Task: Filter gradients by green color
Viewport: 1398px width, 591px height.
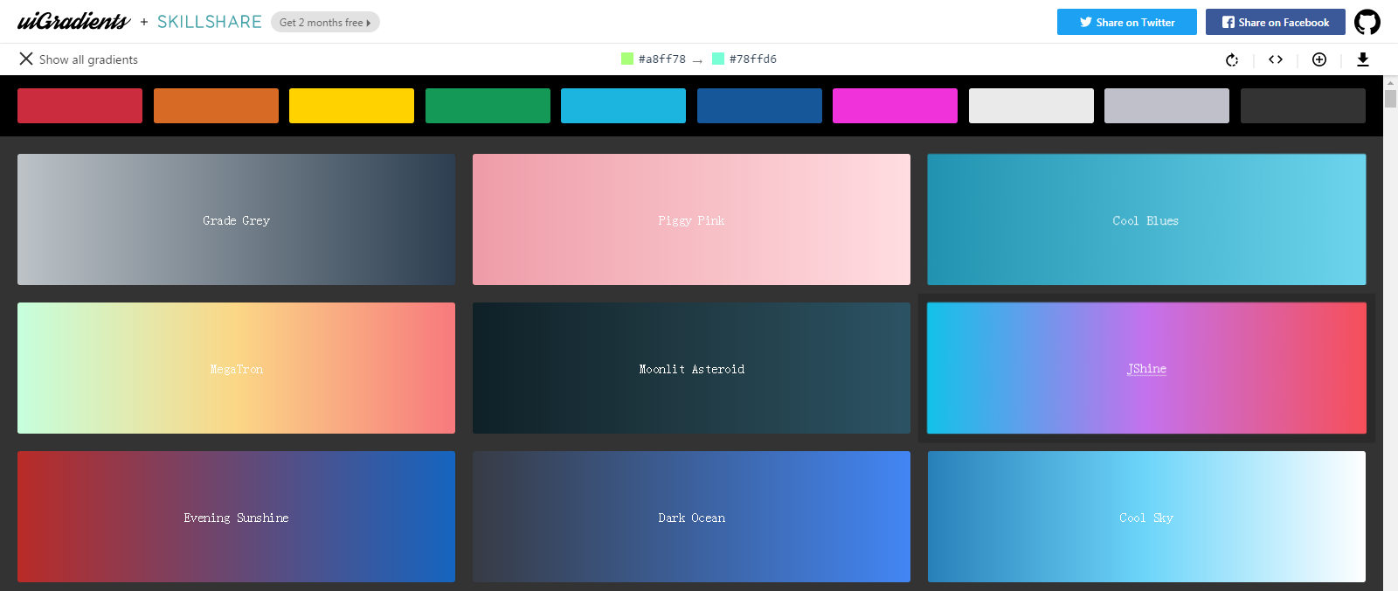Action: (488, 106)
